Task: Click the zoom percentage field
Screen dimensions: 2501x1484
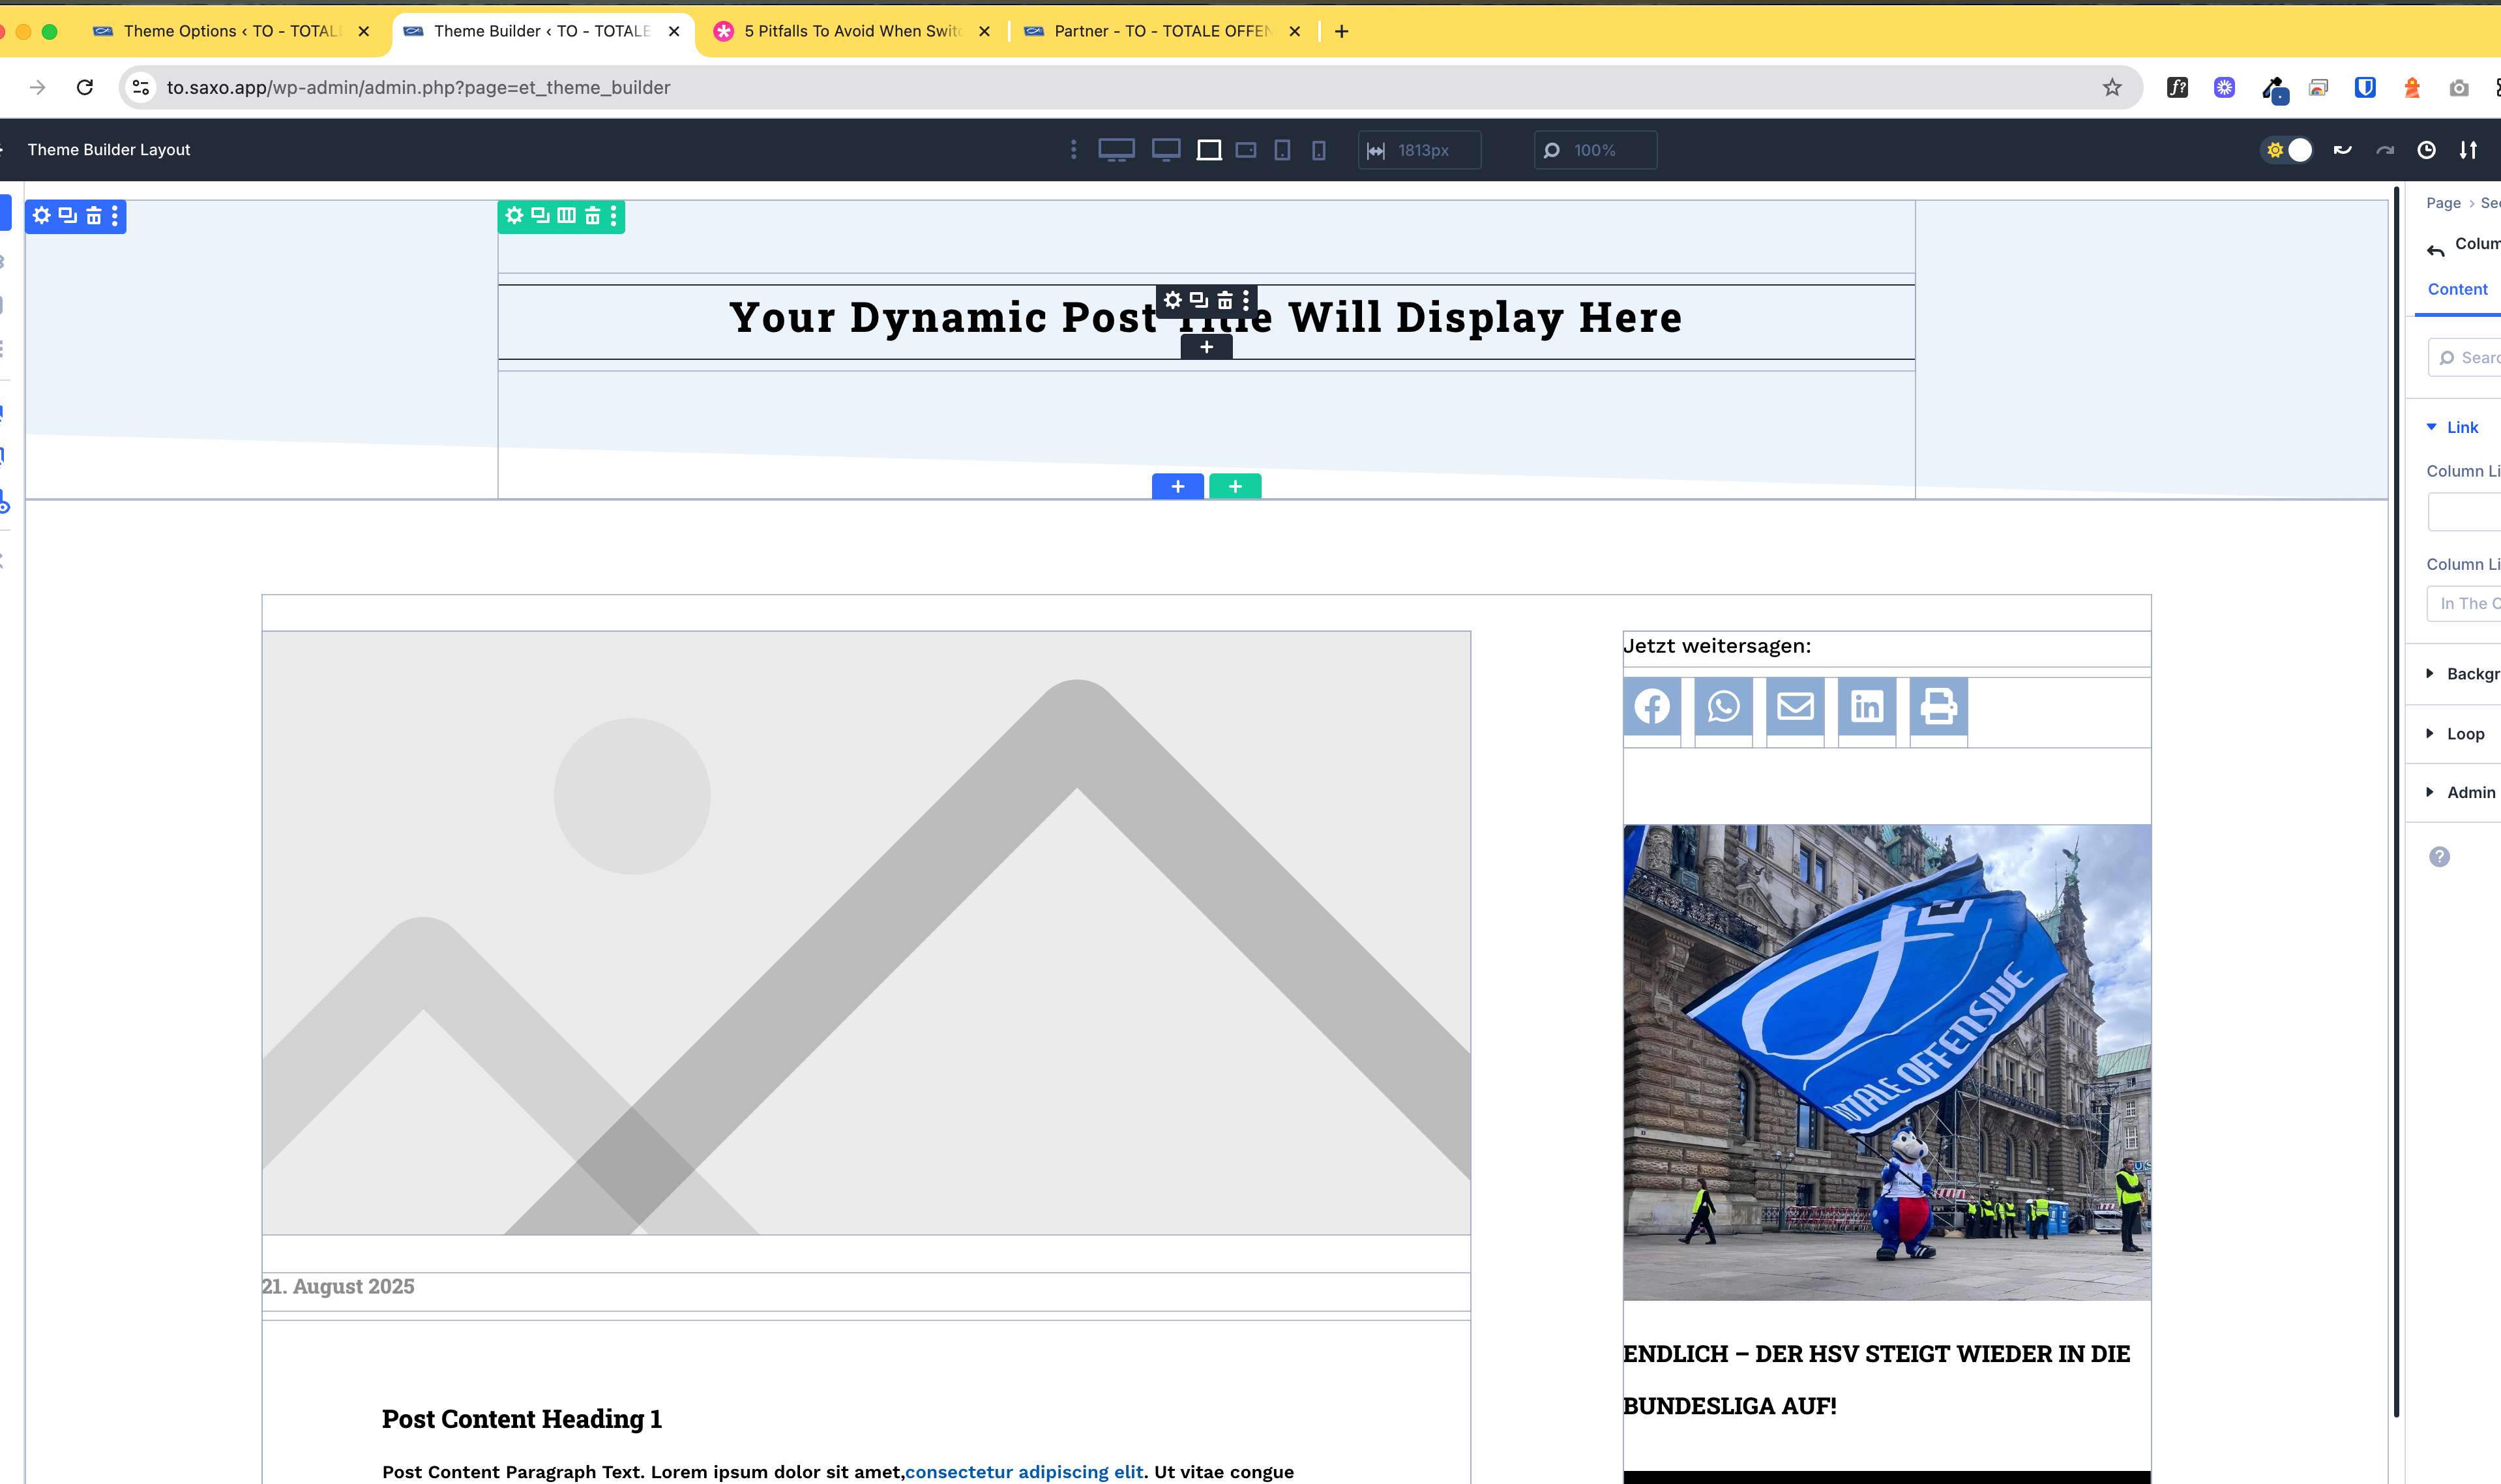Action: 1595,150
